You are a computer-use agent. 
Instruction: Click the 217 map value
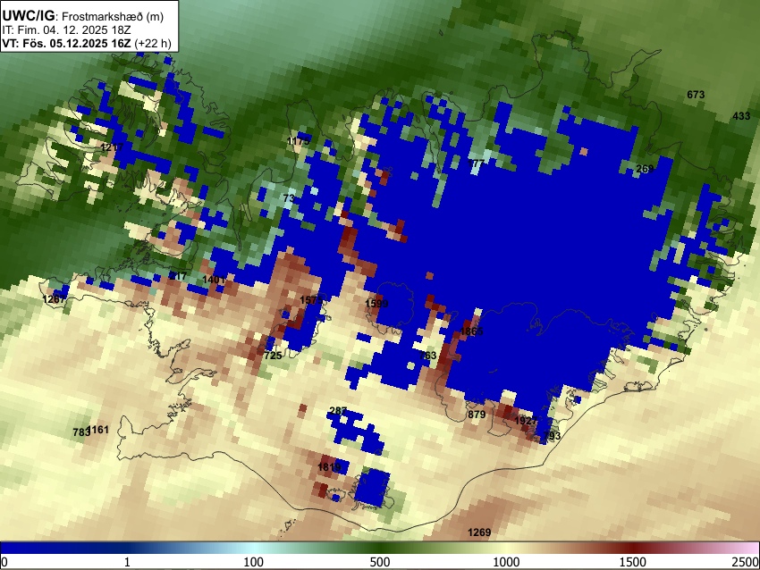point(178,276)
